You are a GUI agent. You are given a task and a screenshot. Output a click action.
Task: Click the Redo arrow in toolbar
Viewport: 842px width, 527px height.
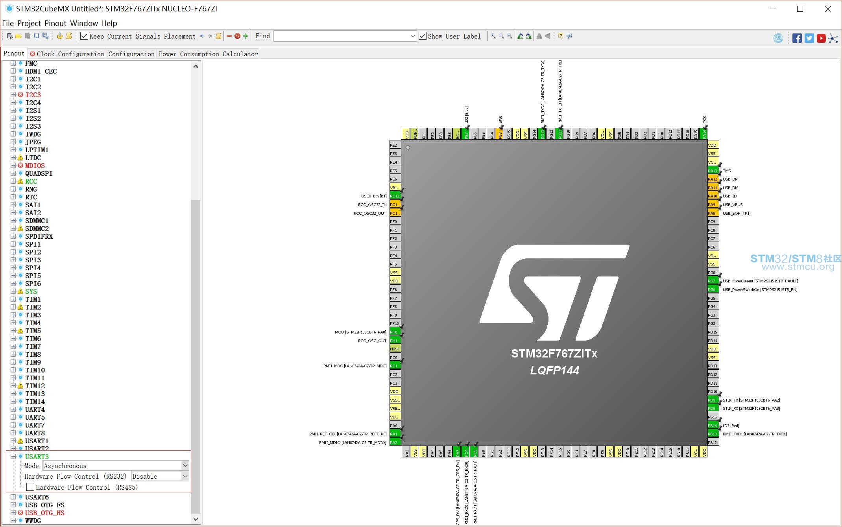tap(210, 36)
